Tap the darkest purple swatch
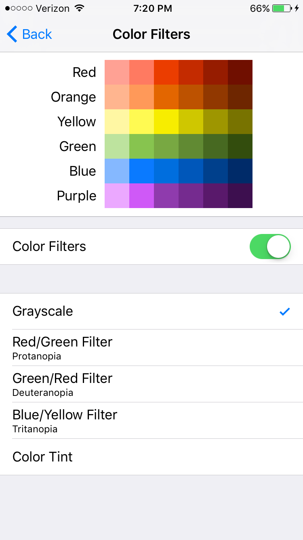Viewport: 303px width, 540px height. click(240, 196)
